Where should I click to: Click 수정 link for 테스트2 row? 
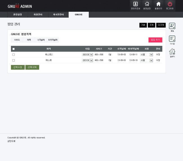158,55
